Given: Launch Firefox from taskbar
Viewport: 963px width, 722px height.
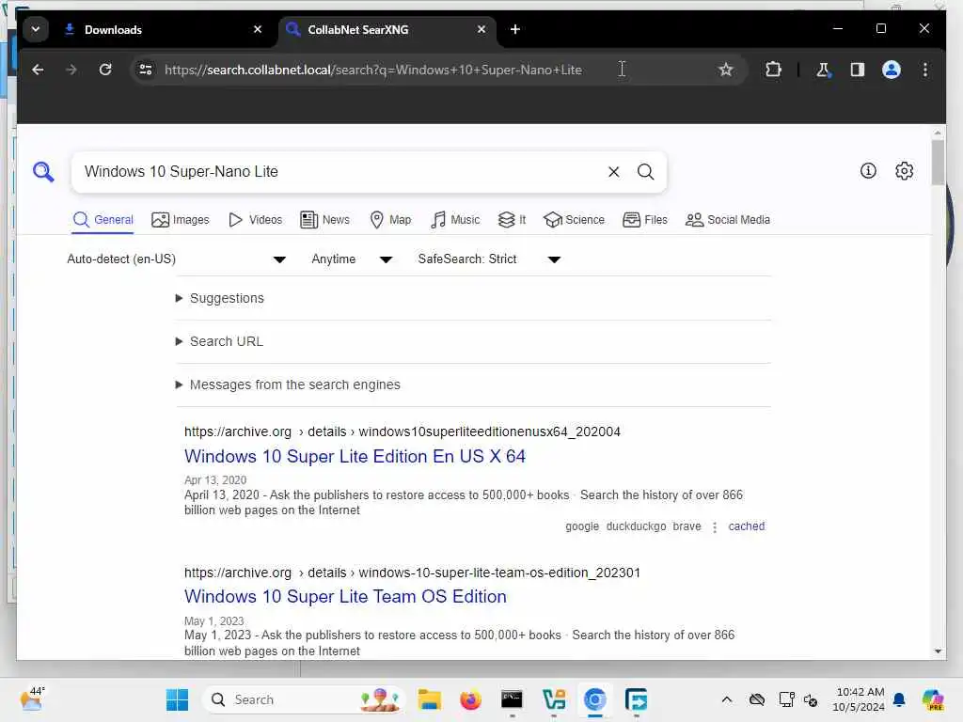Looking at the screenshot, I should click(470, 699).
